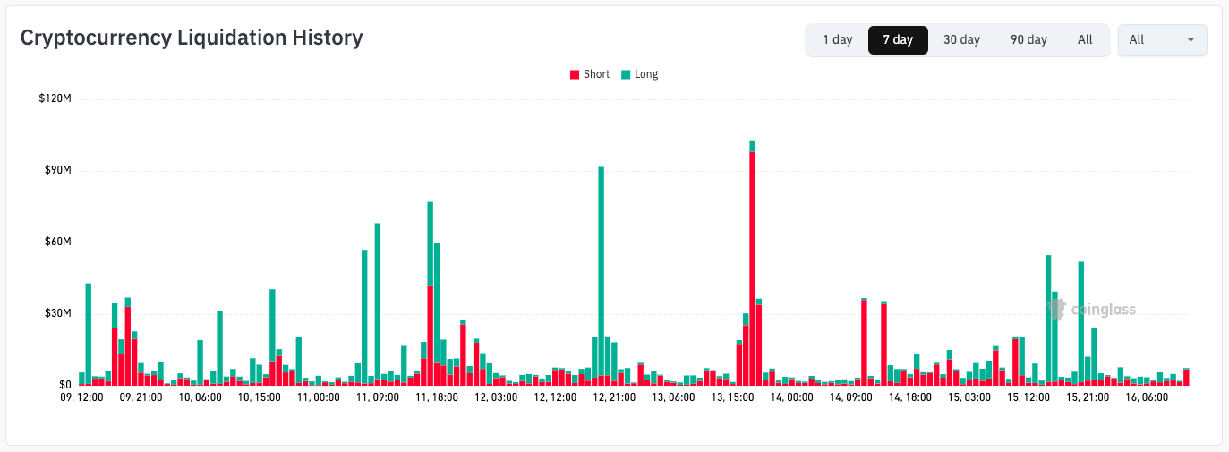Click the green Long legend square

point(626,75)
